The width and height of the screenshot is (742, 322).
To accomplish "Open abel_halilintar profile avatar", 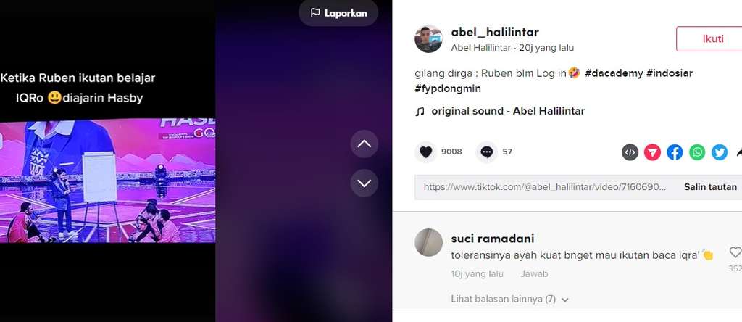I will (x=428, y=39).
